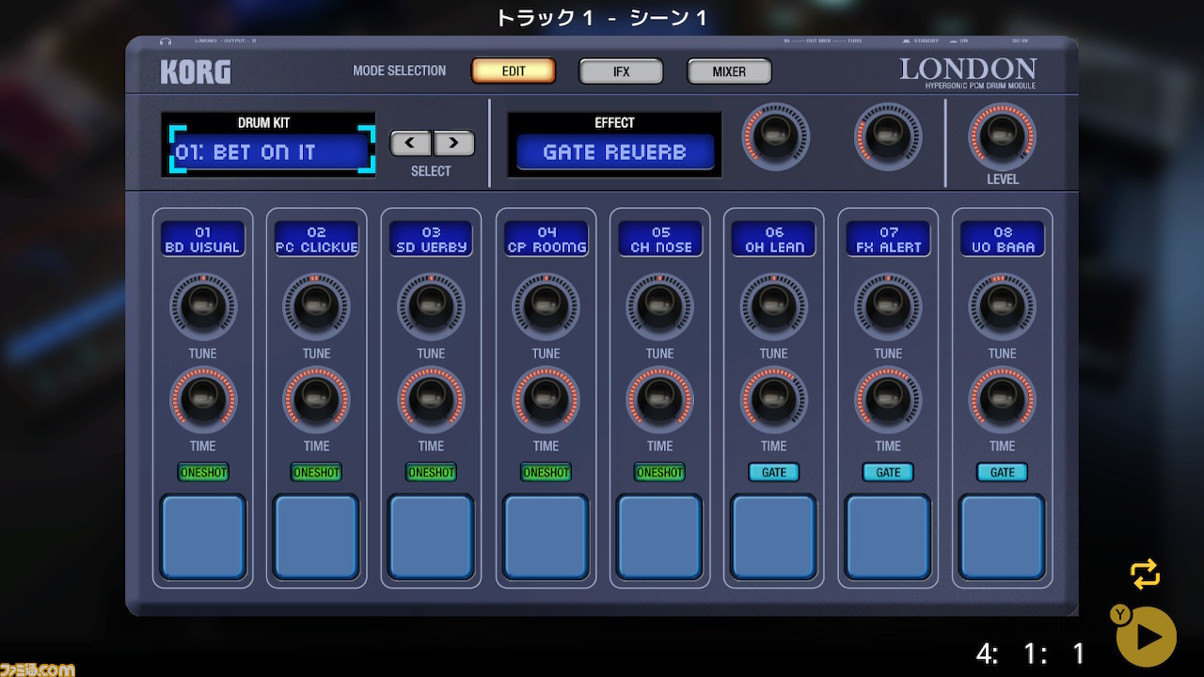Viewport: 1204px width, 677px height.
Task: Open the MIXER mode tab
Action: 729,71
